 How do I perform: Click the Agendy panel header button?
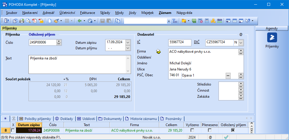272,28
